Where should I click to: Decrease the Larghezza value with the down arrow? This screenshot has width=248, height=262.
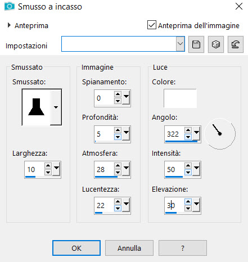(48, 173)
